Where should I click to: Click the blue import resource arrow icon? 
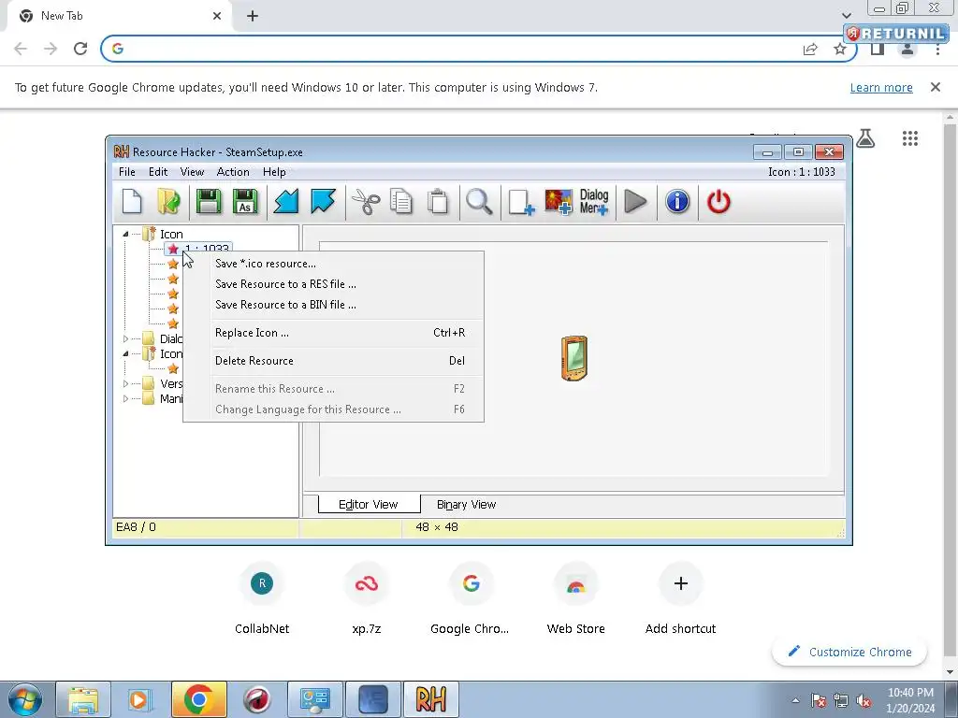286,202
